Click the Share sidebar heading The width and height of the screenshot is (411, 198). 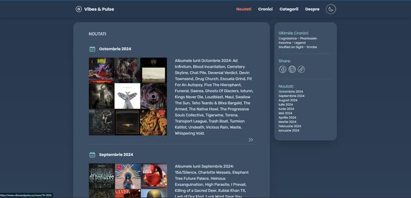[x=284, y=61]
